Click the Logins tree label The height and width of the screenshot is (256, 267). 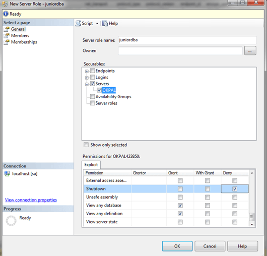[102, 77]
